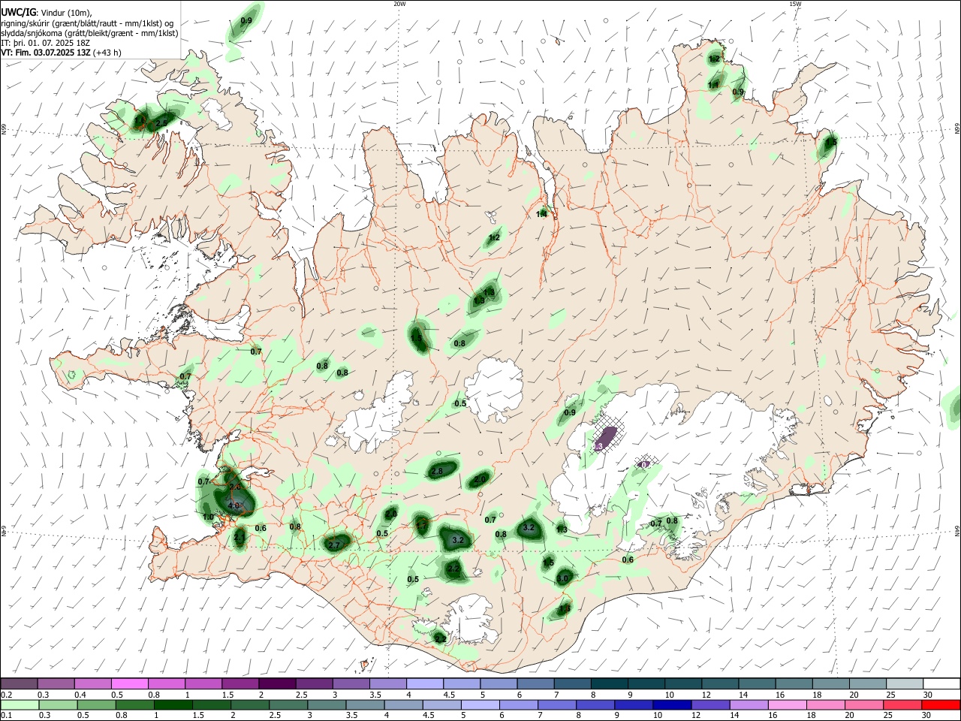The width and height of the screenshot is (961, 721).
Task: Select the 0.5 green swatch in lower legend row
Action: click(x=97, y=704)
